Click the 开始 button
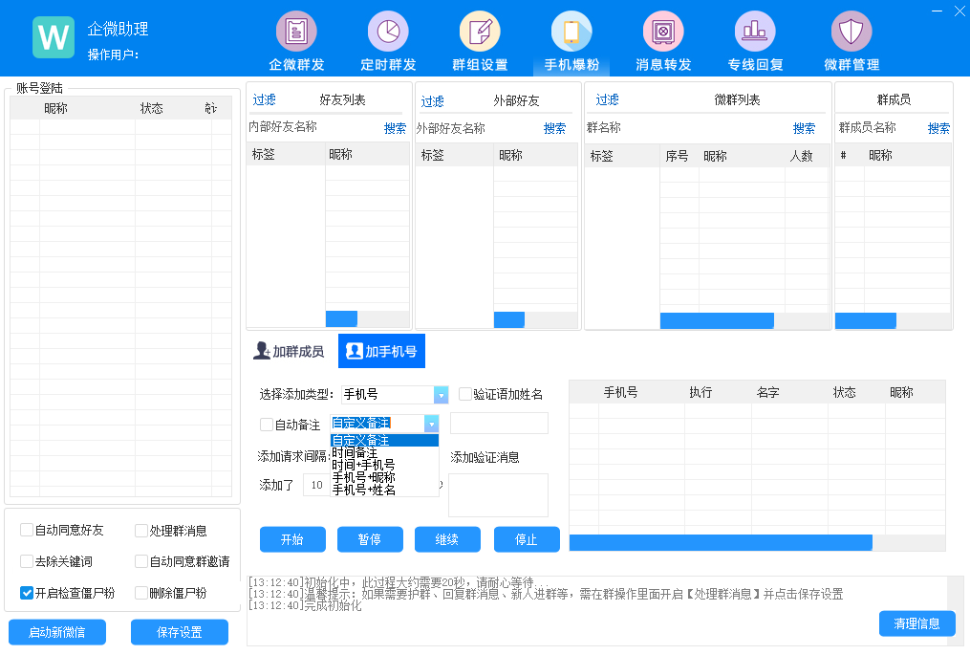 (291, 539)
